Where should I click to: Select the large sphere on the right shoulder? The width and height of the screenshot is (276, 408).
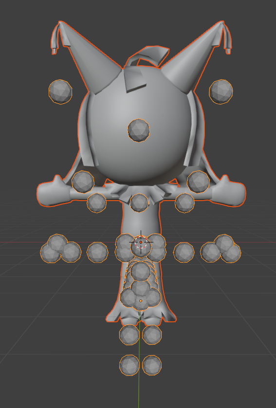[x=198, y=182]
